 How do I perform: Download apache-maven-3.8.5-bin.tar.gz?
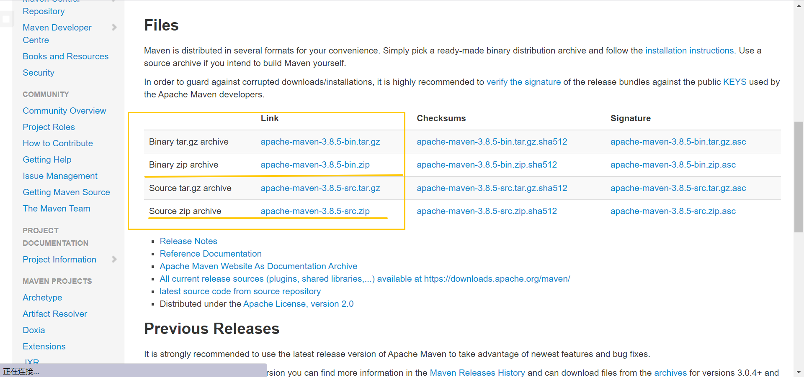click(320, 142)
